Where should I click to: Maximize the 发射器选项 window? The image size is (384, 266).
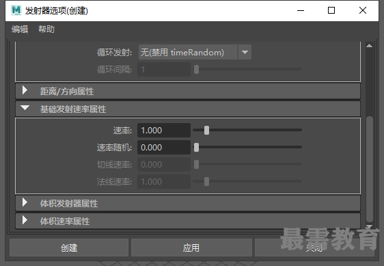pyautogui.click(x=331, y=10)
